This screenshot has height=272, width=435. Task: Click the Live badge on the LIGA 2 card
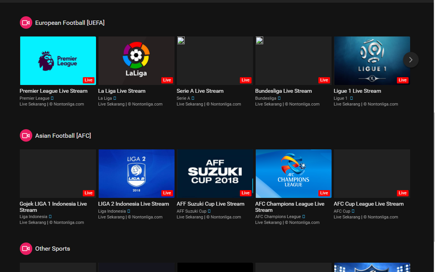tap(167, 193)
